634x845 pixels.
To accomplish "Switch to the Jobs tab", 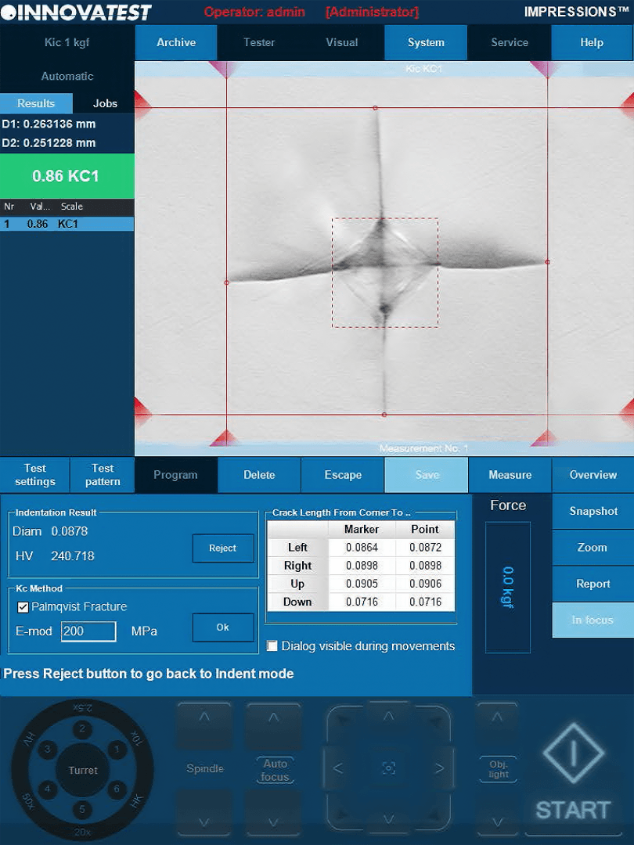I will point(105,103).
